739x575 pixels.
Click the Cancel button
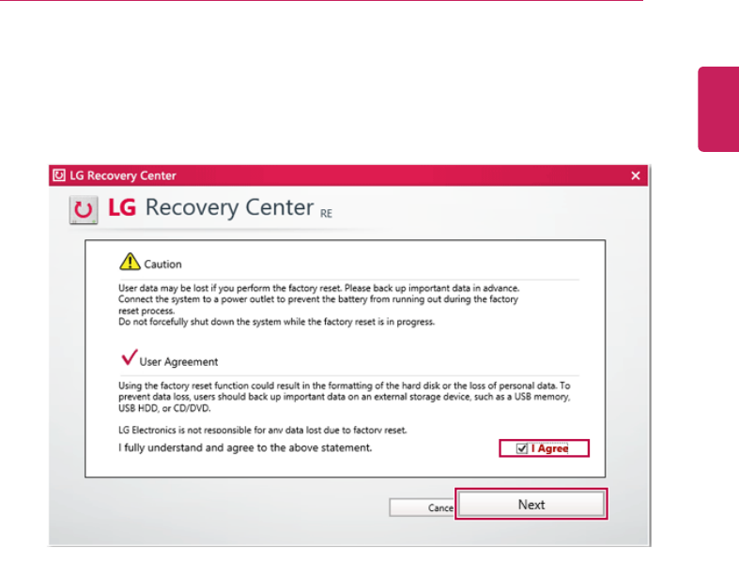pyautogui.click(x=422, y=507)
